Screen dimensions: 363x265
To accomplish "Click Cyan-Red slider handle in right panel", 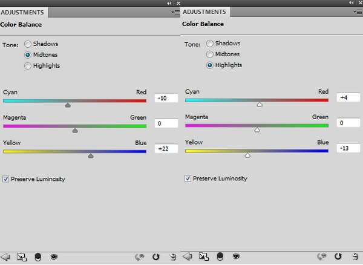I will (x=260, y=105).
